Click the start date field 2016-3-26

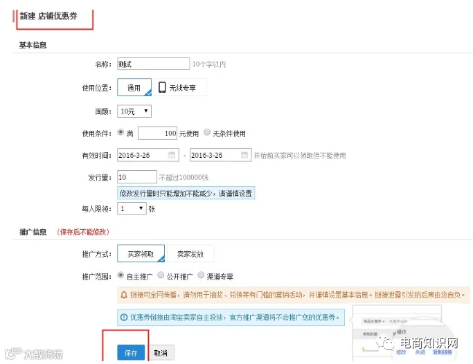tap(148, 155)
